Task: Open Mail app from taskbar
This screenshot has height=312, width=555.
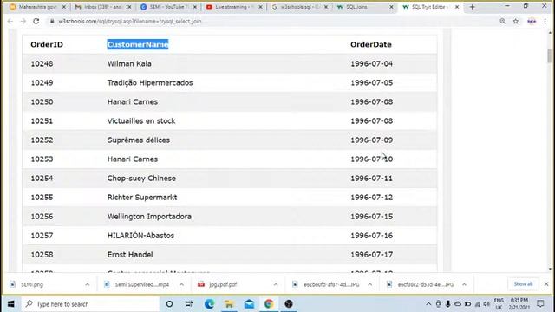Action: tap(249, 304)
